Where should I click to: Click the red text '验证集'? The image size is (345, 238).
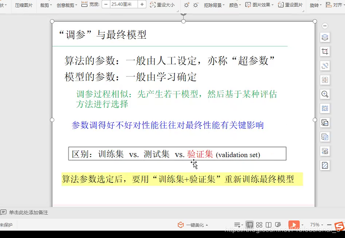point(200,154)
